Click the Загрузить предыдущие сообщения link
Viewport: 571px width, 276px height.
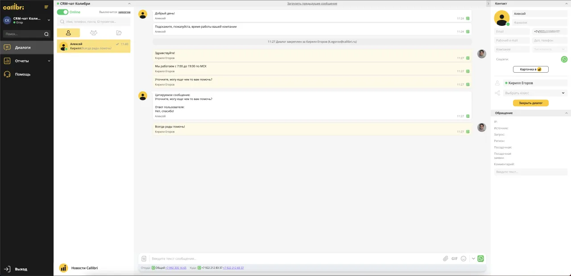312,4
